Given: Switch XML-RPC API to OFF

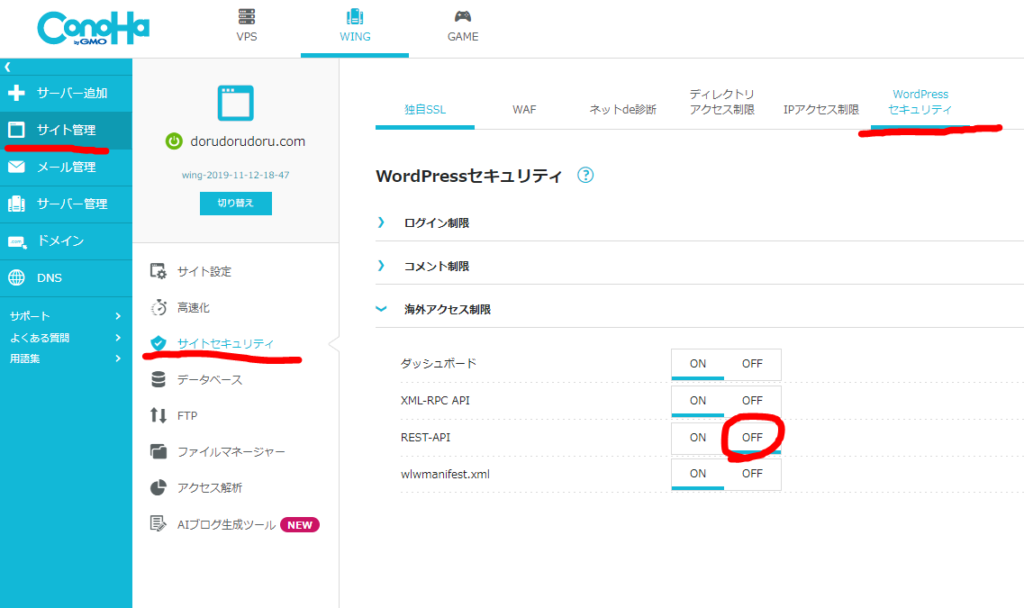Looking at the screenshot, I should click(752, 400).
